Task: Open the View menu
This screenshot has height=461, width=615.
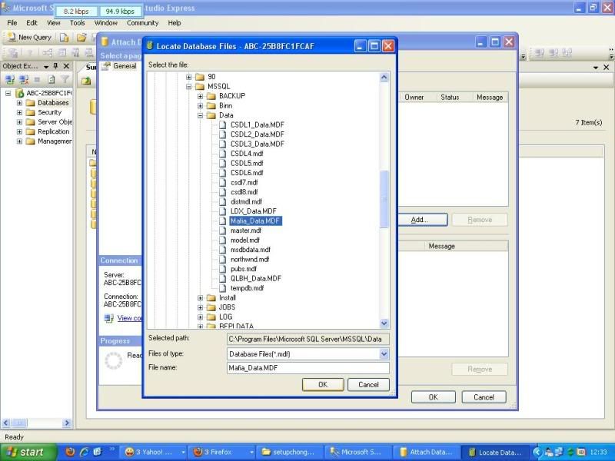Action: click(54, 23)
